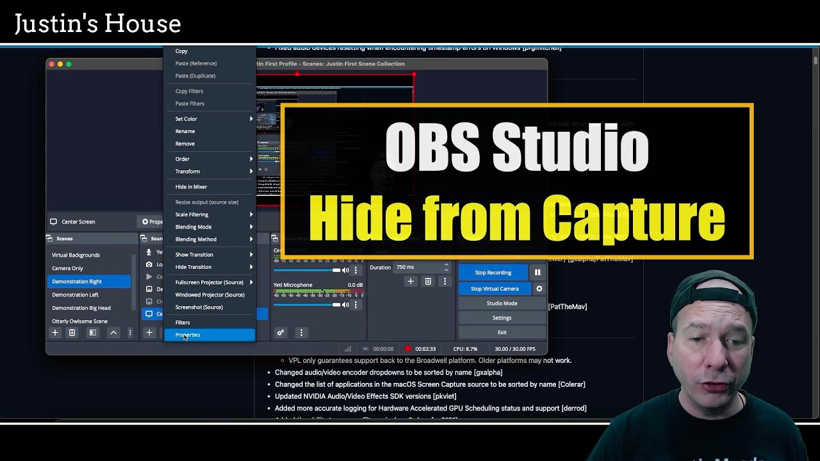Add a new source with plus icon

pyautogui.click(x=149, y=332)
